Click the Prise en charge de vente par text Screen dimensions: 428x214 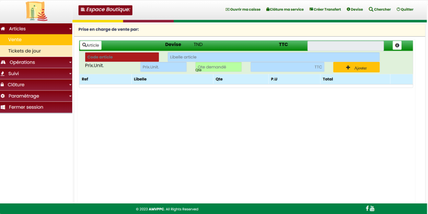coord(109,30)
